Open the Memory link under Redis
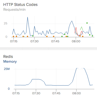Viewport: 97px width, 97px height. point(10,62)
